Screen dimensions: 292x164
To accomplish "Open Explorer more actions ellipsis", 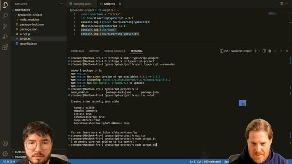I will click(x=62, y=4).
